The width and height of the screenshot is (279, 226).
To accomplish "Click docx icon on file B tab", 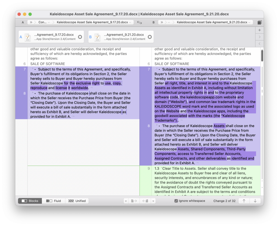I will tap(97, 37).
